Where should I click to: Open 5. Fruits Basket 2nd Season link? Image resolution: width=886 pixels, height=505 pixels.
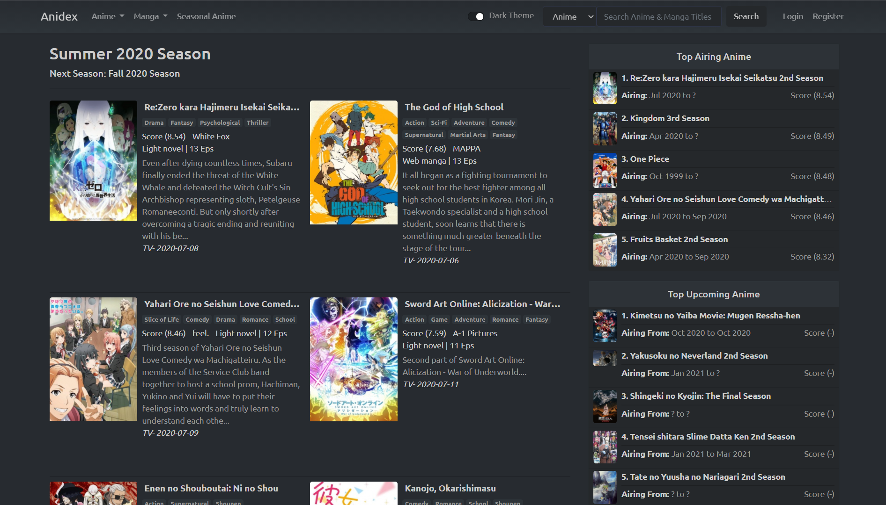coord(674,239)
